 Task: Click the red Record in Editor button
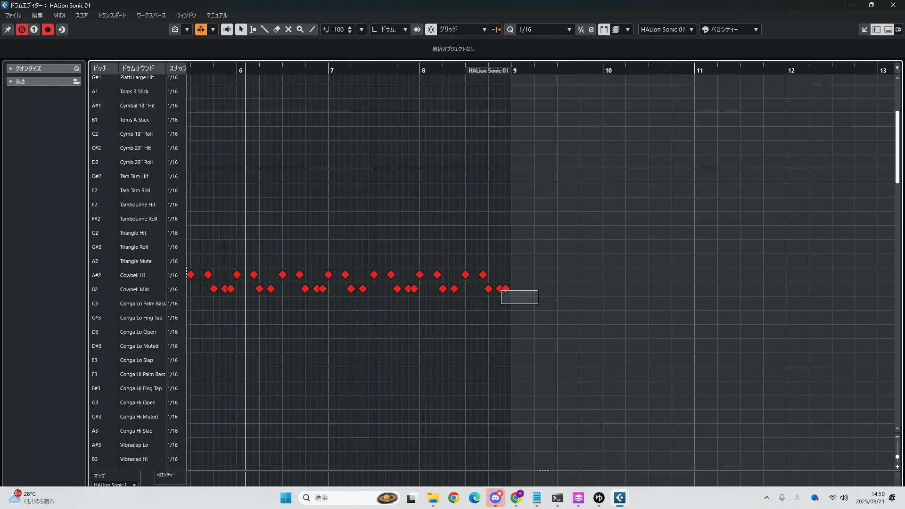point(48,29)
